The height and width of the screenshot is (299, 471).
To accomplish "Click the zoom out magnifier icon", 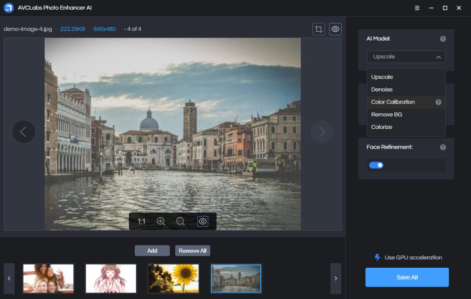I will coord(181,222).
